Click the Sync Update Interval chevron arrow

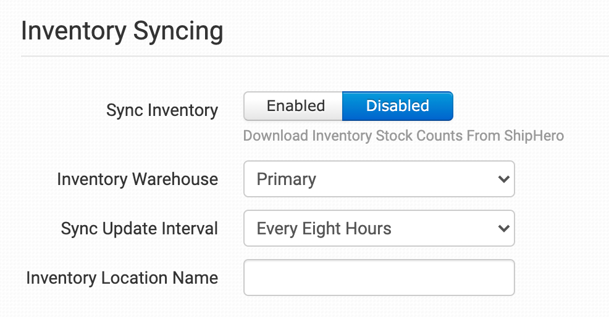click(503, 229)
